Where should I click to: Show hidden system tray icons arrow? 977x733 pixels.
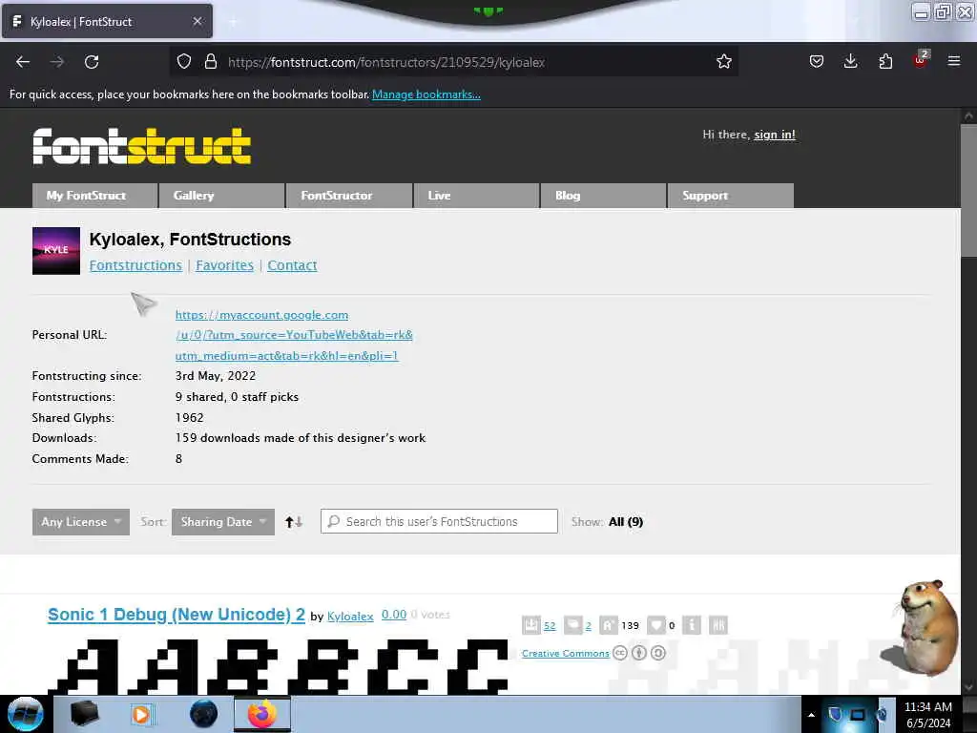click(x=811, y=715)
